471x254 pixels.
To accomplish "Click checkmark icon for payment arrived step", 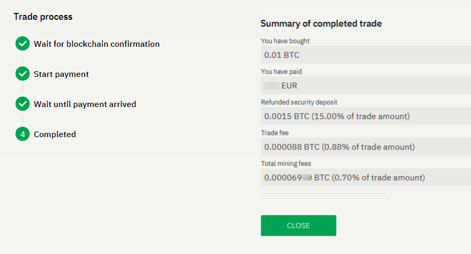I will (22, 104).
